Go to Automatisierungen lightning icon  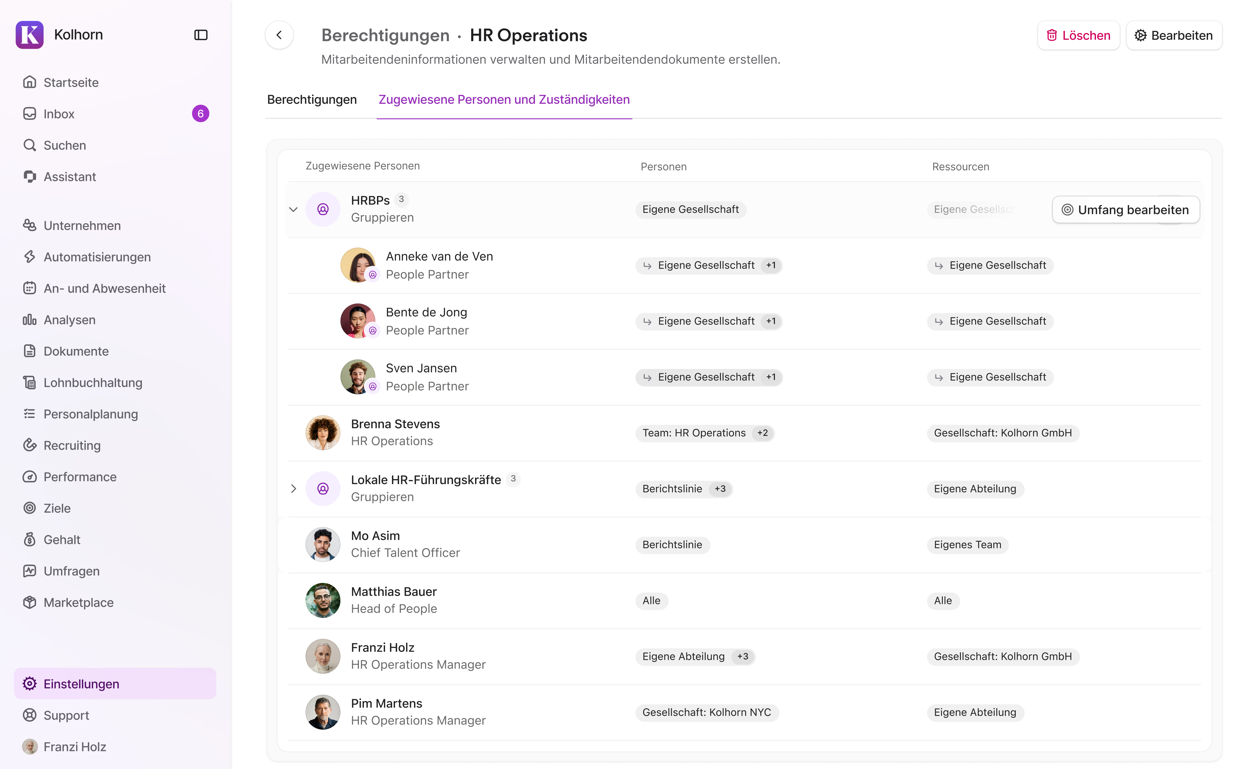pyautogui.click(x=30, y=257)
